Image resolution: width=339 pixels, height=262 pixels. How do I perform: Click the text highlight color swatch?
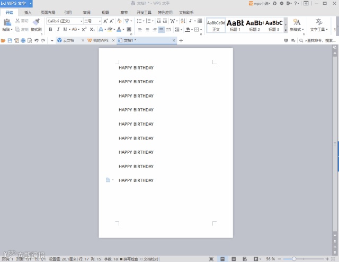coord(110,29)
